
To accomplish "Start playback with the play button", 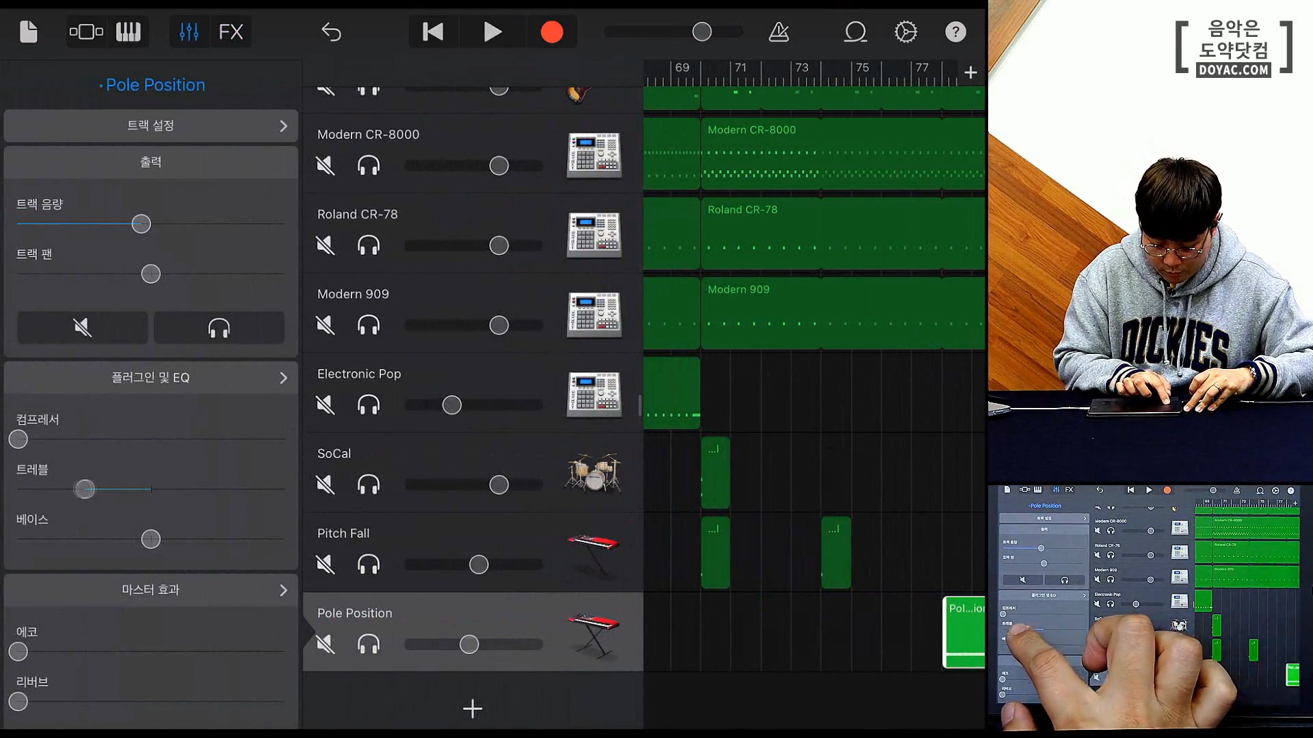I will [492, 31].
